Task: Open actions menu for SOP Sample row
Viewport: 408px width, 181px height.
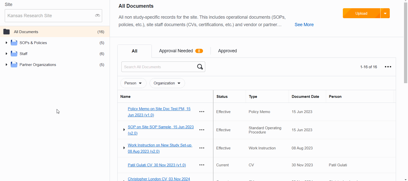Action: [202, 130]
